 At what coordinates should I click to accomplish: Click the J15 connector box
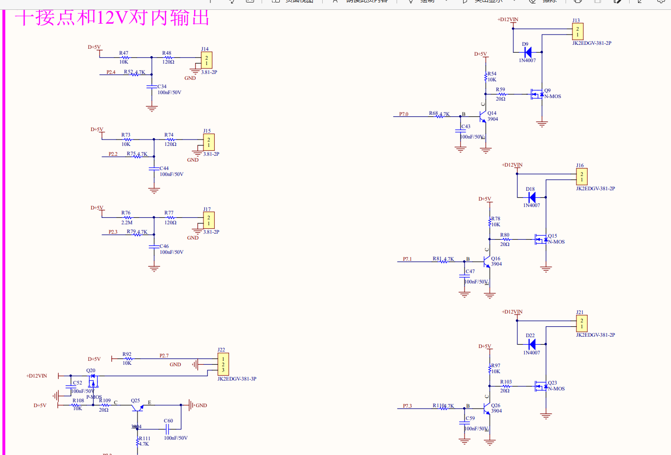209,142
